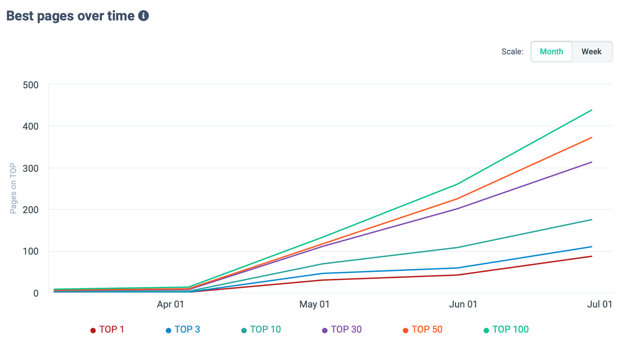Image resolution: width=622 pixels, height=353 pixels.
Task: Click the Best pages over time heading
Action: (71, 16)
